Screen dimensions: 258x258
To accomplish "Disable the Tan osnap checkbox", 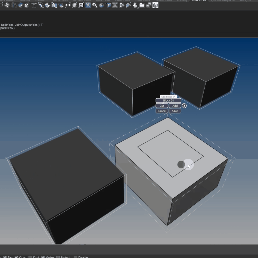I will click(x=5, y=257).
